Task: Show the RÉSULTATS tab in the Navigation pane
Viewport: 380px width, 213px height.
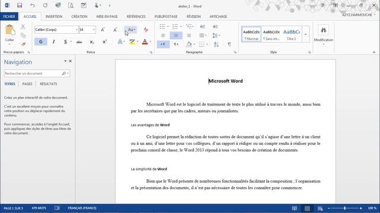Action: pos(48,84)
